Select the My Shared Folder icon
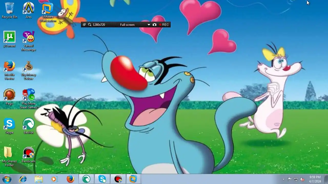The image size is (328, 184). click(x=9, y=157)
